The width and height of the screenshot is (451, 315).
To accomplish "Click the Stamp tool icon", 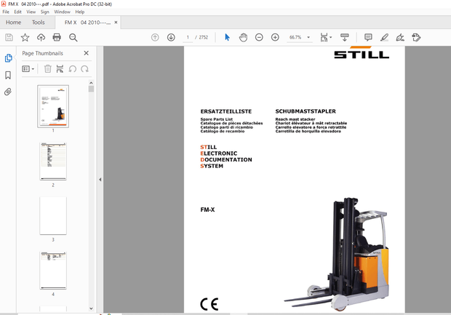I will [x=416, y=37].
